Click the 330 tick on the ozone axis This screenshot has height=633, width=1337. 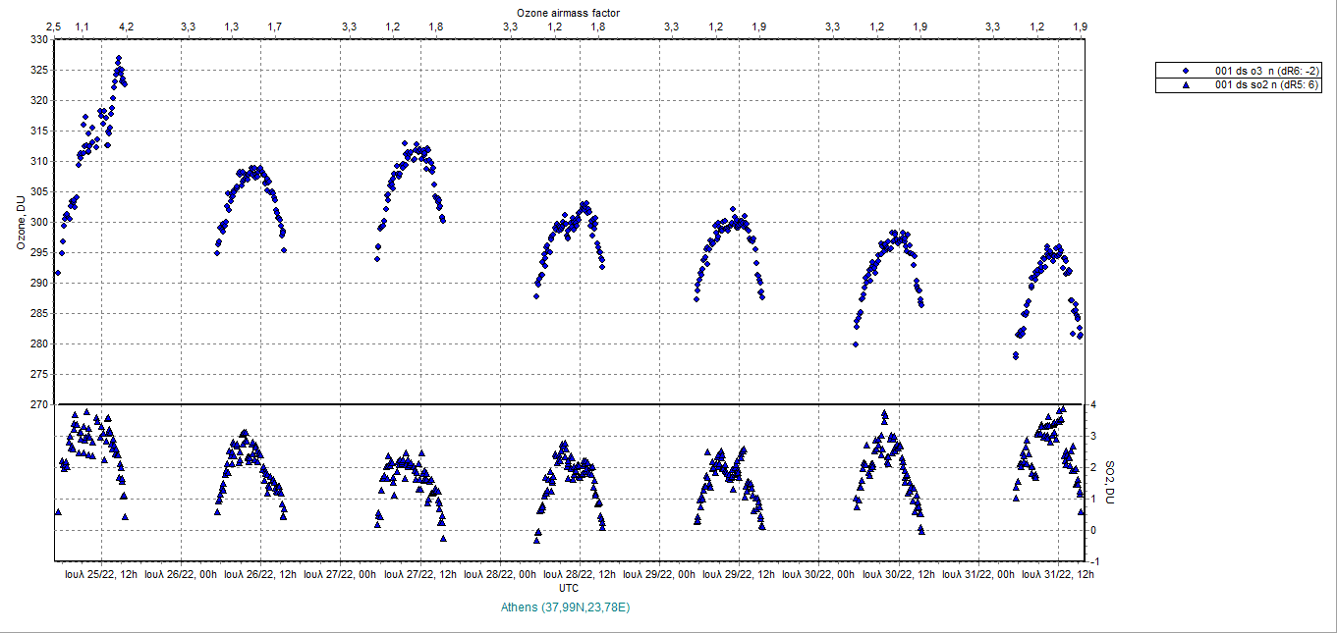(38, 39)
